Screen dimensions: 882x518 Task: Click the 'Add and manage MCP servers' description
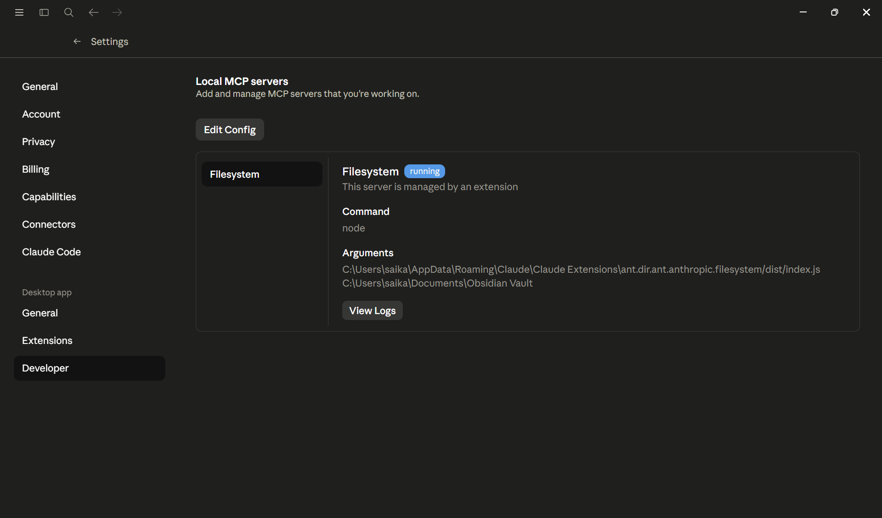click(x=307, y=94)
